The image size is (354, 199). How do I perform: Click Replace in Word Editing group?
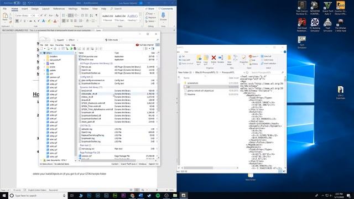click(x=150, y=17)
